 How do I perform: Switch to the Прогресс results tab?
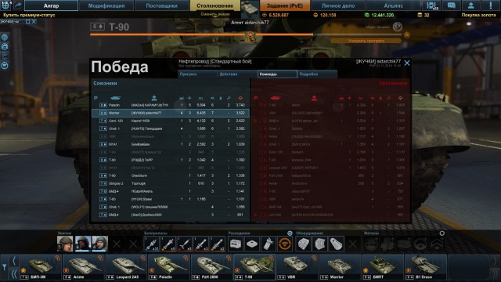pos(197,74)
